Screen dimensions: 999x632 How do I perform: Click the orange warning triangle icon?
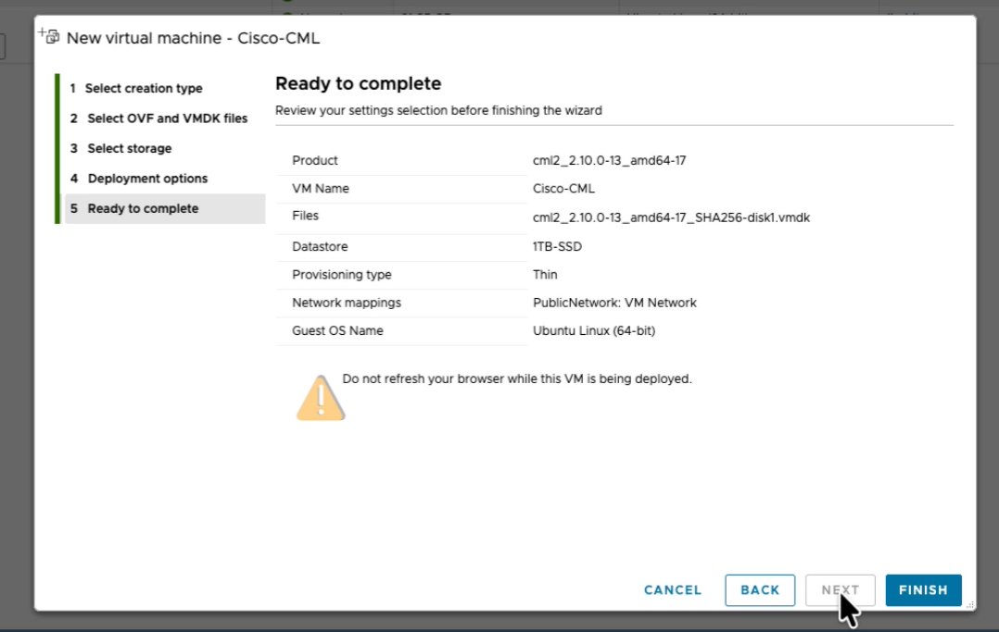coord(321,398)
